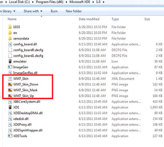This screenshot has height=147, width=164.
Task: Click the ImageGenRes.dll file icon
Action: pos(10,73)
